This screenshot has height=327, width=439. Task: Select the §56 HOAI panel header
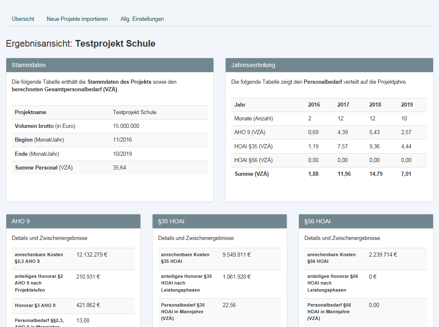[366, 221]
